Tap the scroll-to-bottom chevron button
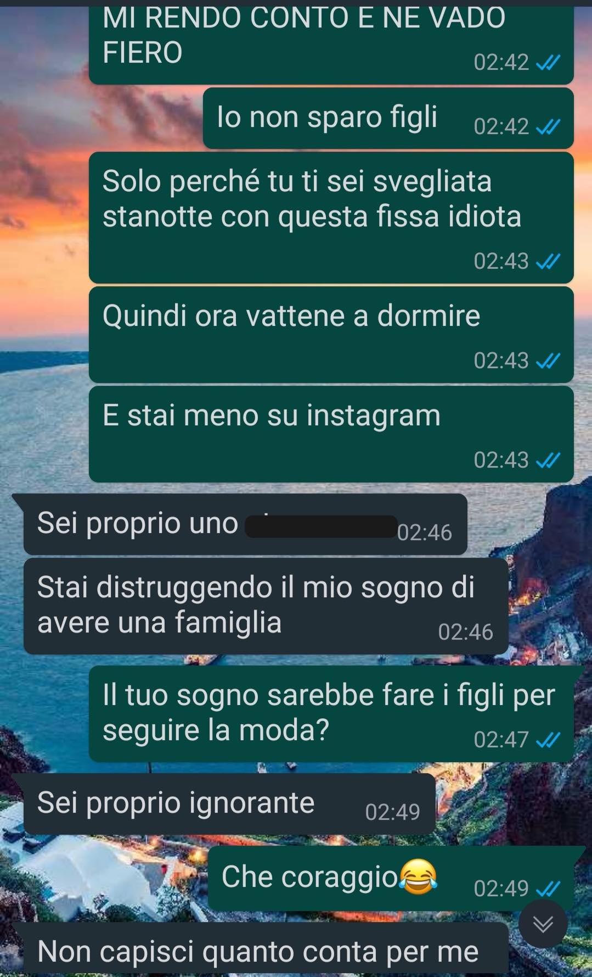Image resolution: width=592 pixels, height=977 pixels. click(x=543, y=924)
